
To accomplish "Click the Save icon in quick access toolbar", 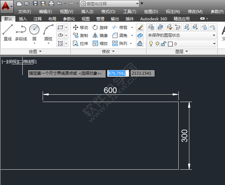I will [x=35, y=4].
